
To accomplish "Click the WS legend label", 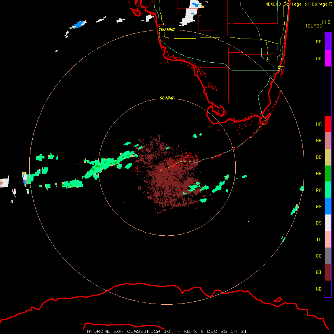I will point(318,207).
